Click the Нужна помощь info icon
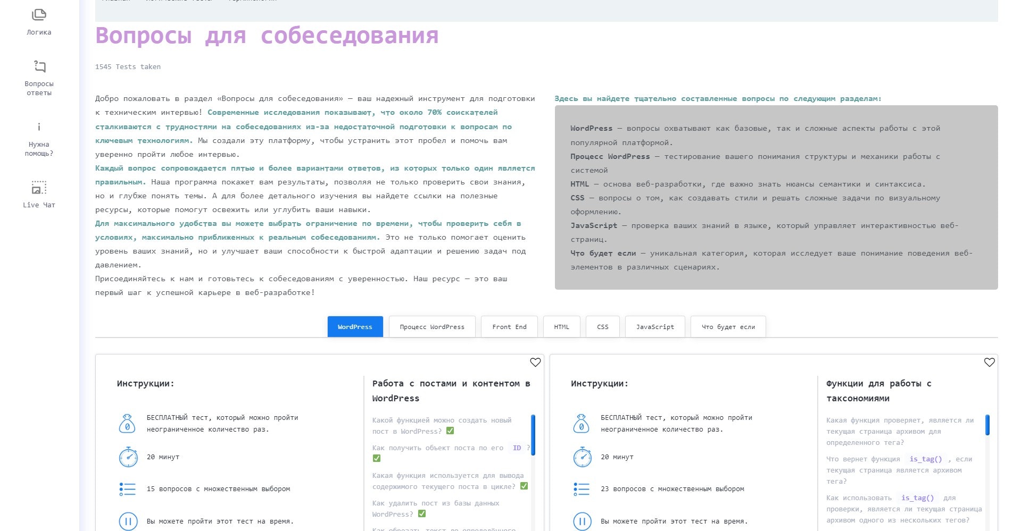Screen dimensions: 1013x531 point(39,127)
